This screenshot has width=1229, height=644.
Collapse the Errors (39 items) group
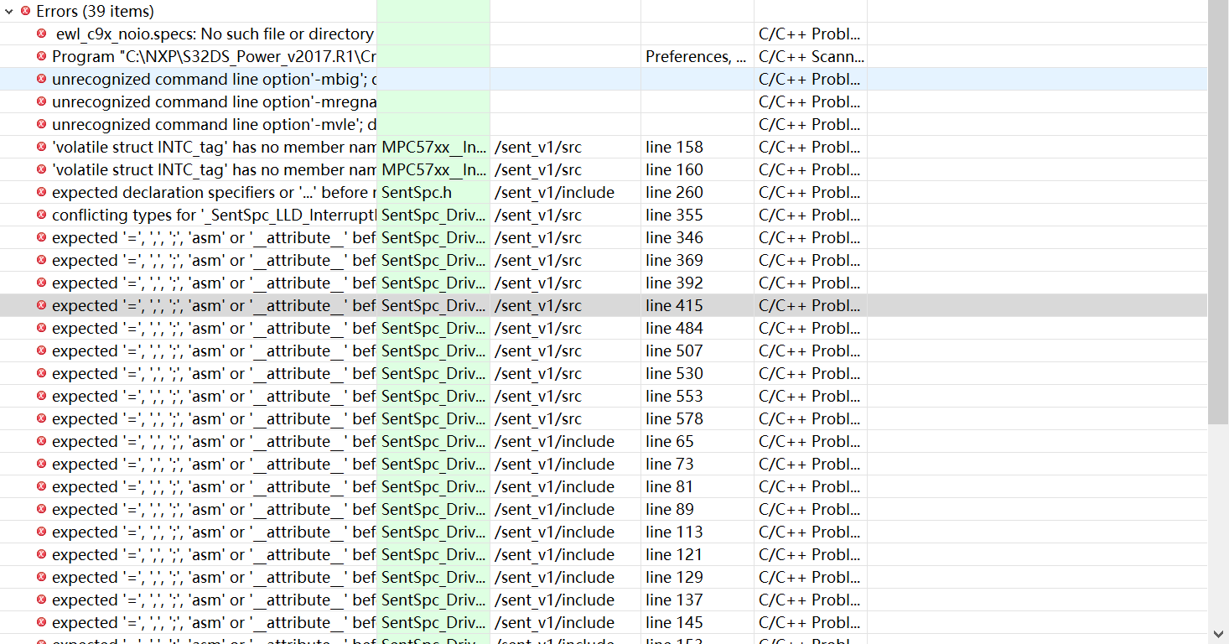click(x=8, y=11)
